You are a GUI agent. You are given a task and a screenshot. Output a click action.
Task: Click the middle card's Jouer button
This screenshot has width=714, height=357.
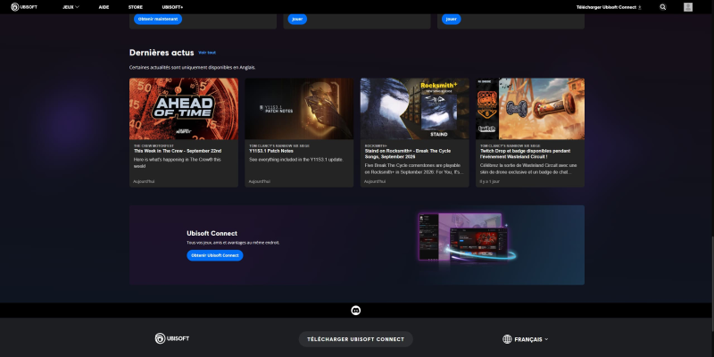coord(297,19)
